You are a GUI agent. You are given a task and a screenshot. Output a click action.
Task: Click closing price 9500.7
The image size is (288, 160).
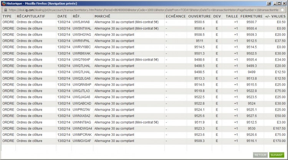[252, 22]
